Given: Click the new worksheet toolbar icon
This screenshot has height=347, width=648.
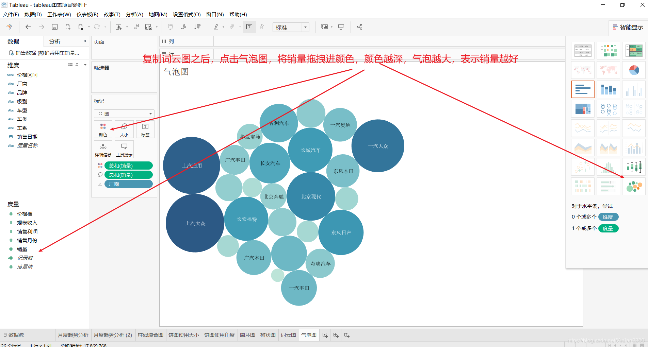Looking at the screenshot, I should tap(118, 27).
